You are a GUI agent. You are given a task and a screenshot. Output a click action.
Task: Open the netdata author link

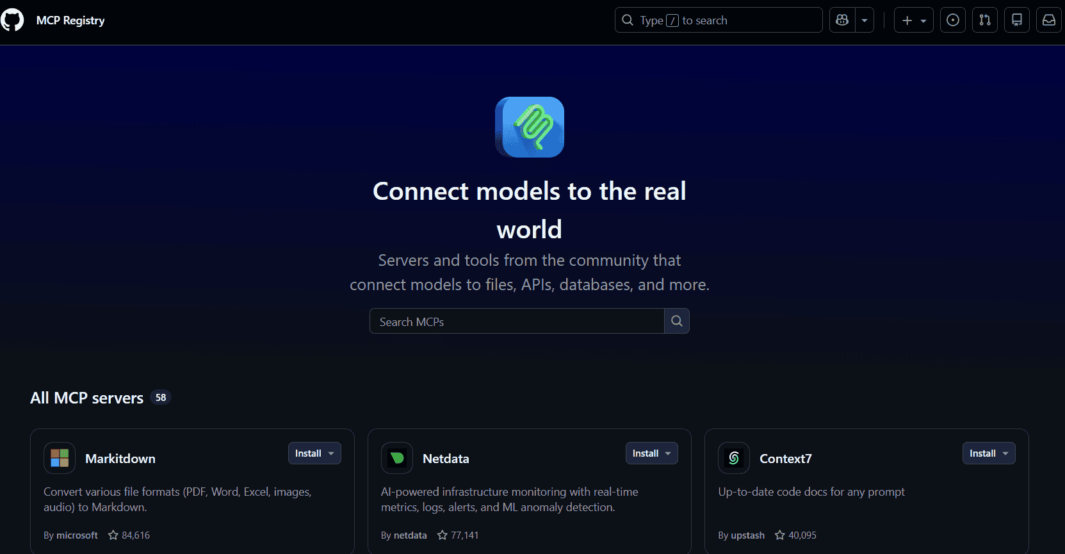(x=411, y=535)
